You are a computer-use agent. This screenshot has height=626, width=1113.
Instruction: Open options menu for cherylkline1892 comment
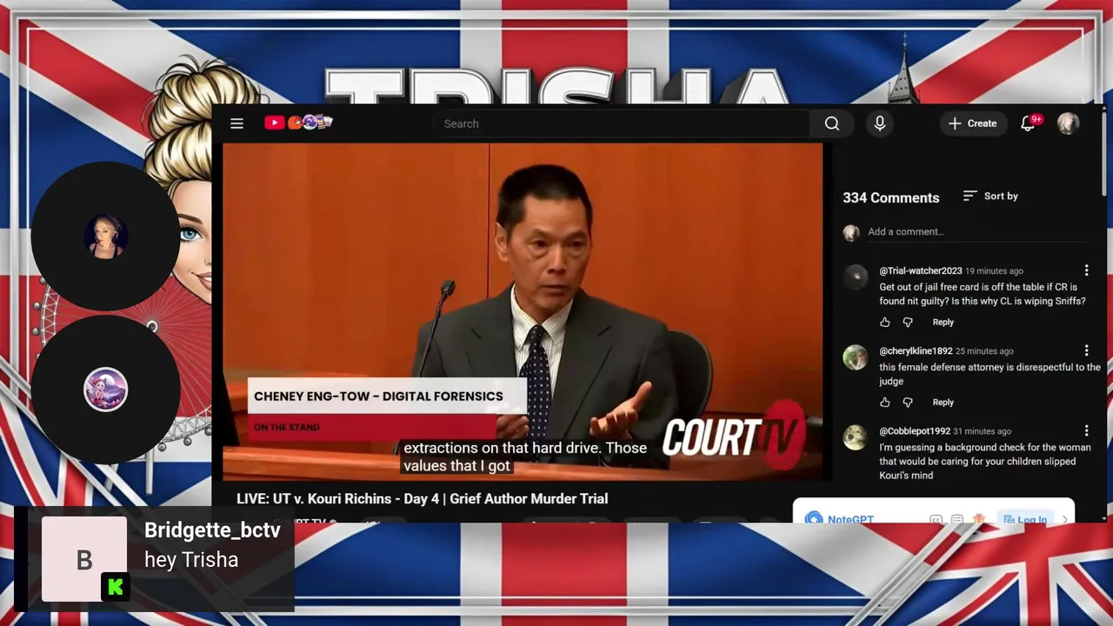coord(1086,351)
